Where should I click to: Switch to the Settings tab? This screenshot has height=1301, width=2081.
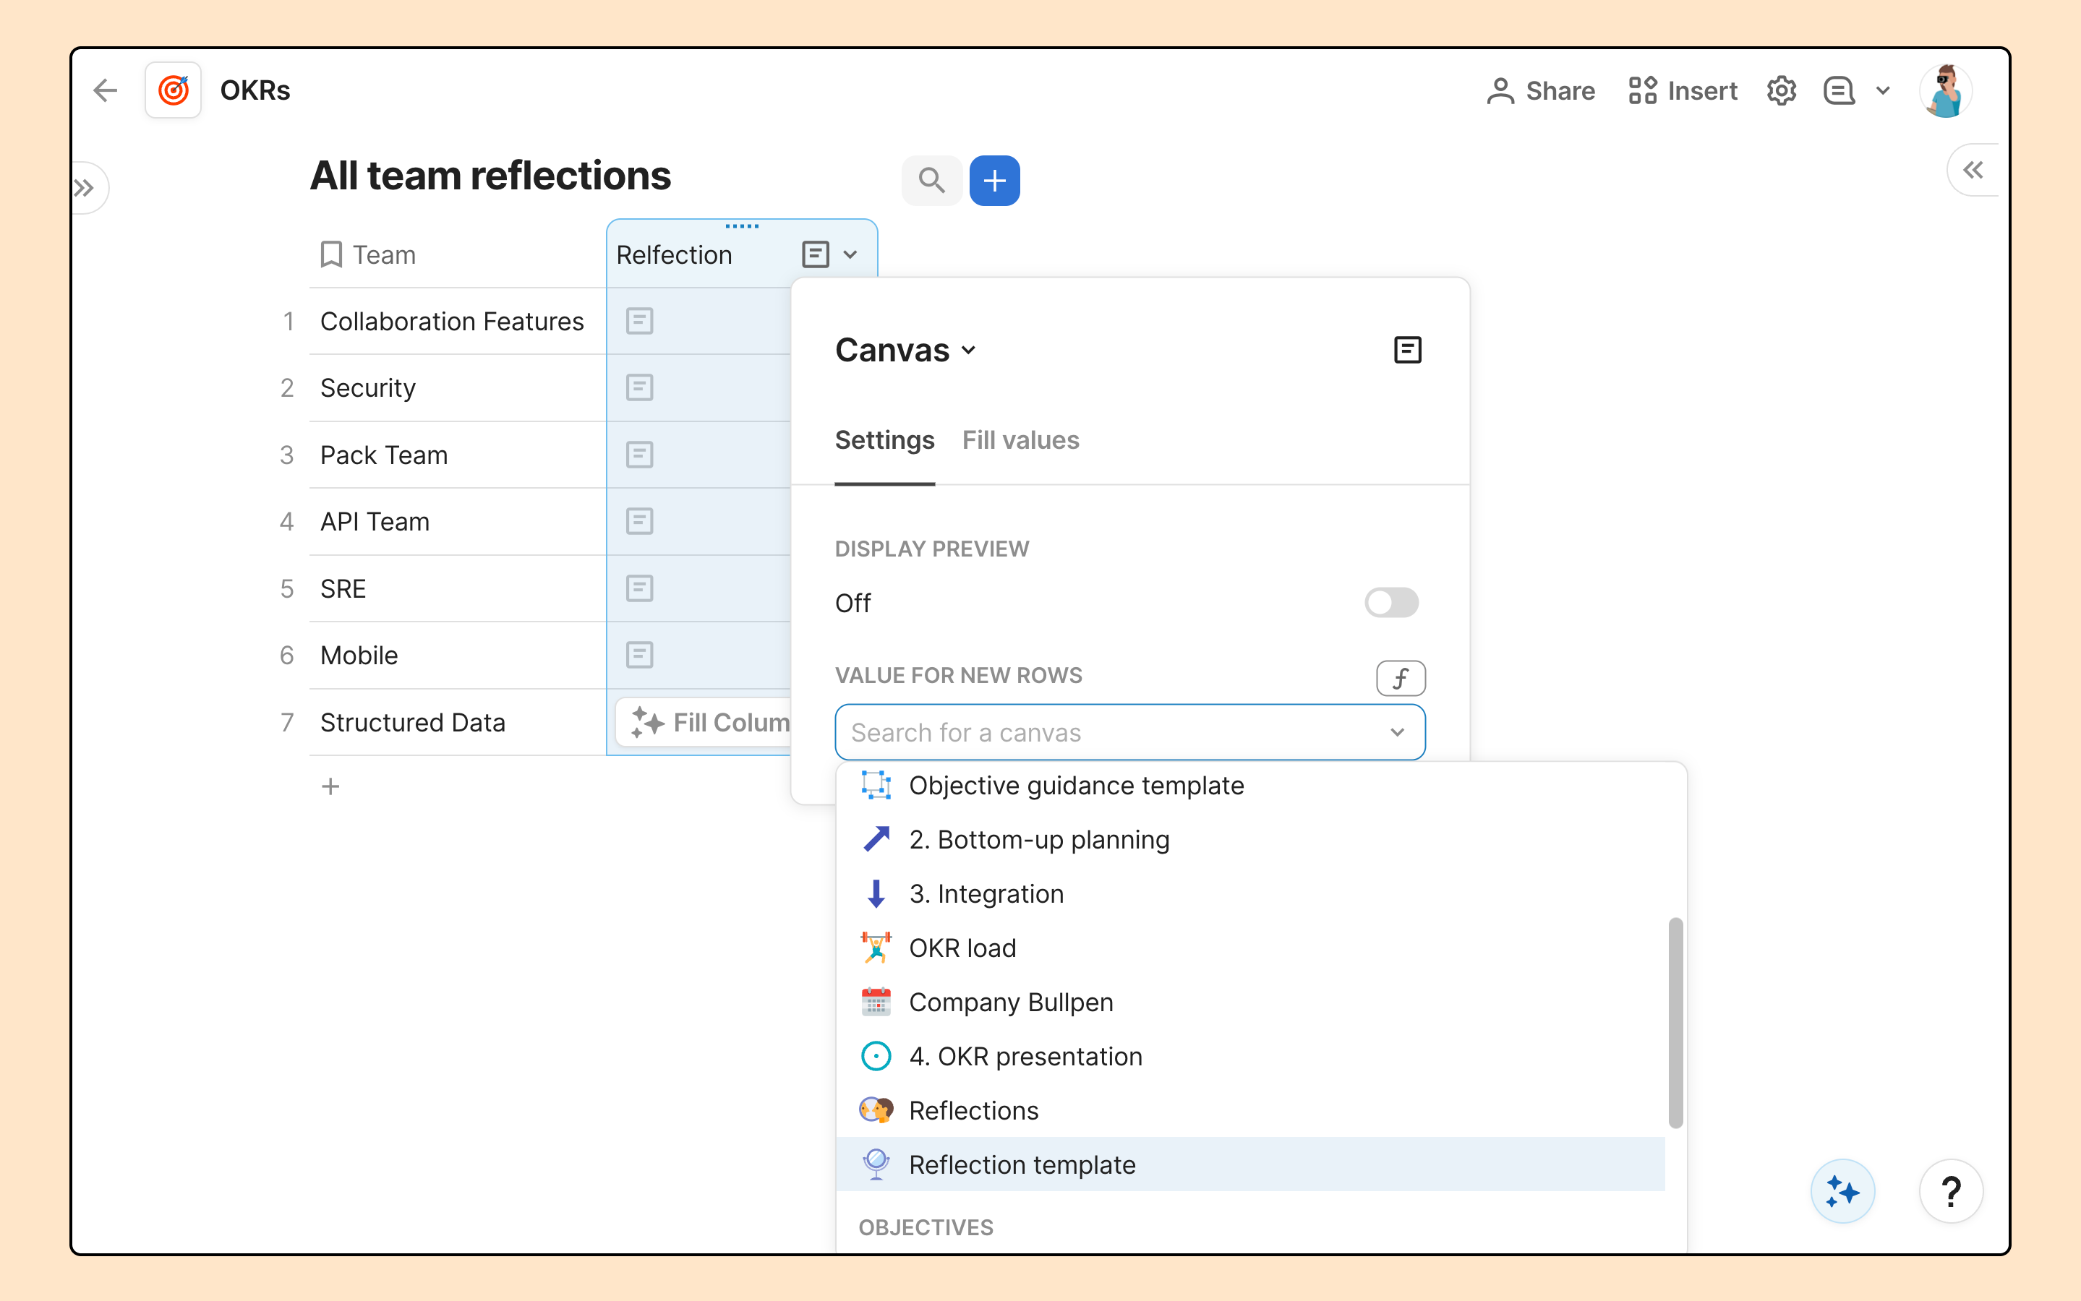[x=885, y=439]
